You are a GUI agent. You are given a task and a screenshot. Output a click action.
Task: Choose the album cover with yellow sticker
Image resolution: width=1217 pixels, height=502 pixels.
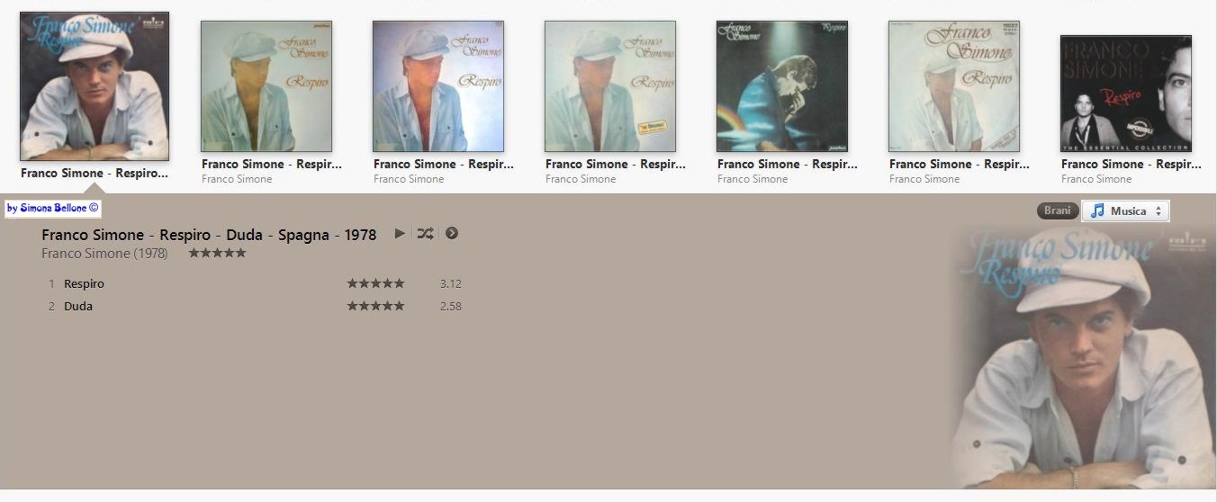(x=610, y=86)
